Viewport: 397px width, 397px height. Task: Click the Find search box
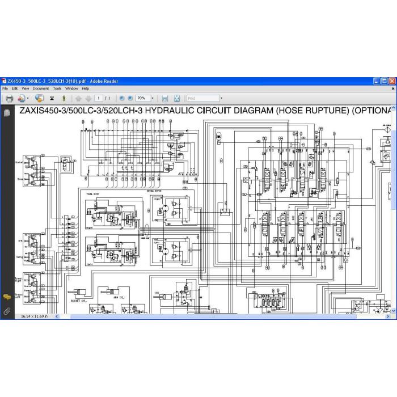point(203,98)
